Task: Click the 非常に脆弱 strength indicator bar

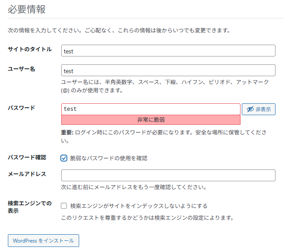Action: pyautogui.click(x=151, y=120)
